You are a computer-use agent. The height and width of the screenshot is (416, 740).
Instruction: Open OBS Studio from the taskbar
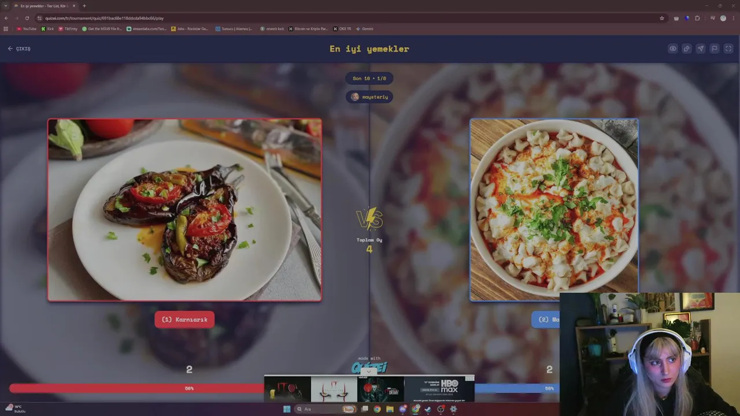click(x=441, y=409)
